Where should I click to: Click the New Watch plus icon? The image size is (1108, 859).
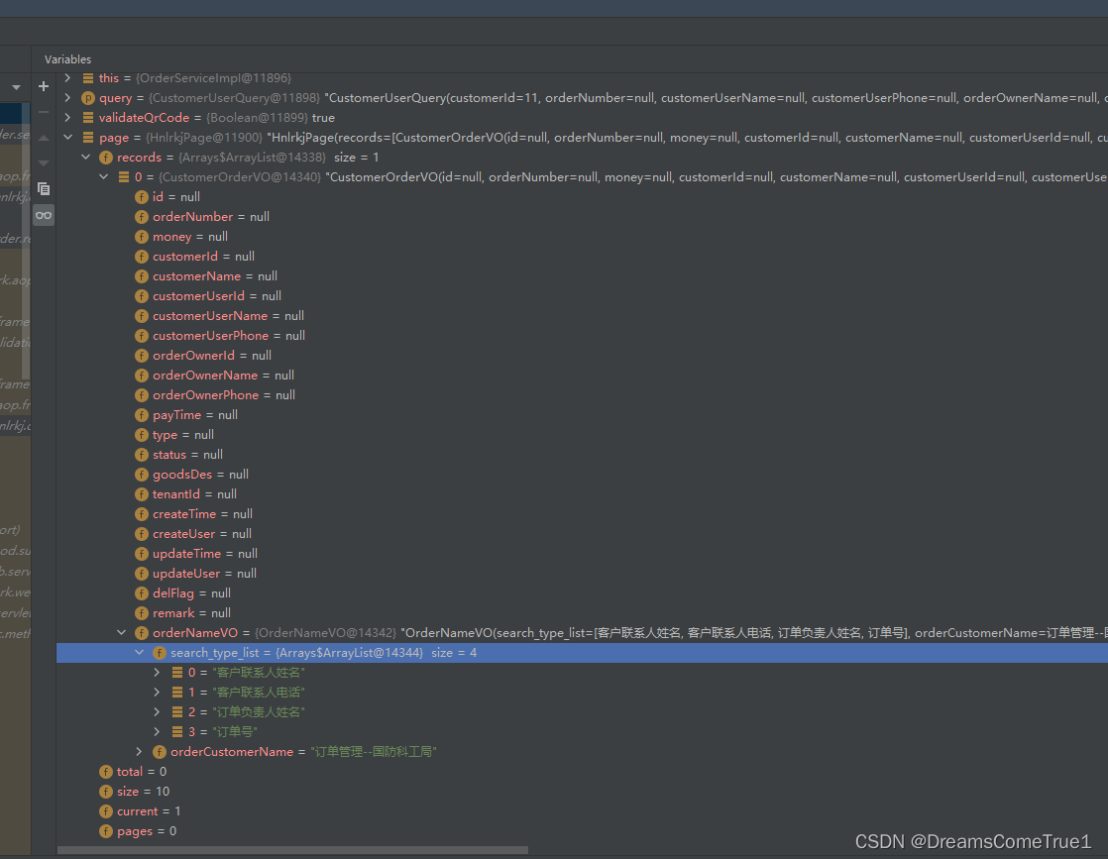43,86
